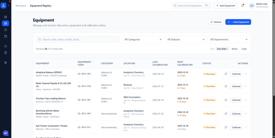Expand the sidebar with the chevron arrow

tap(9, 5)
